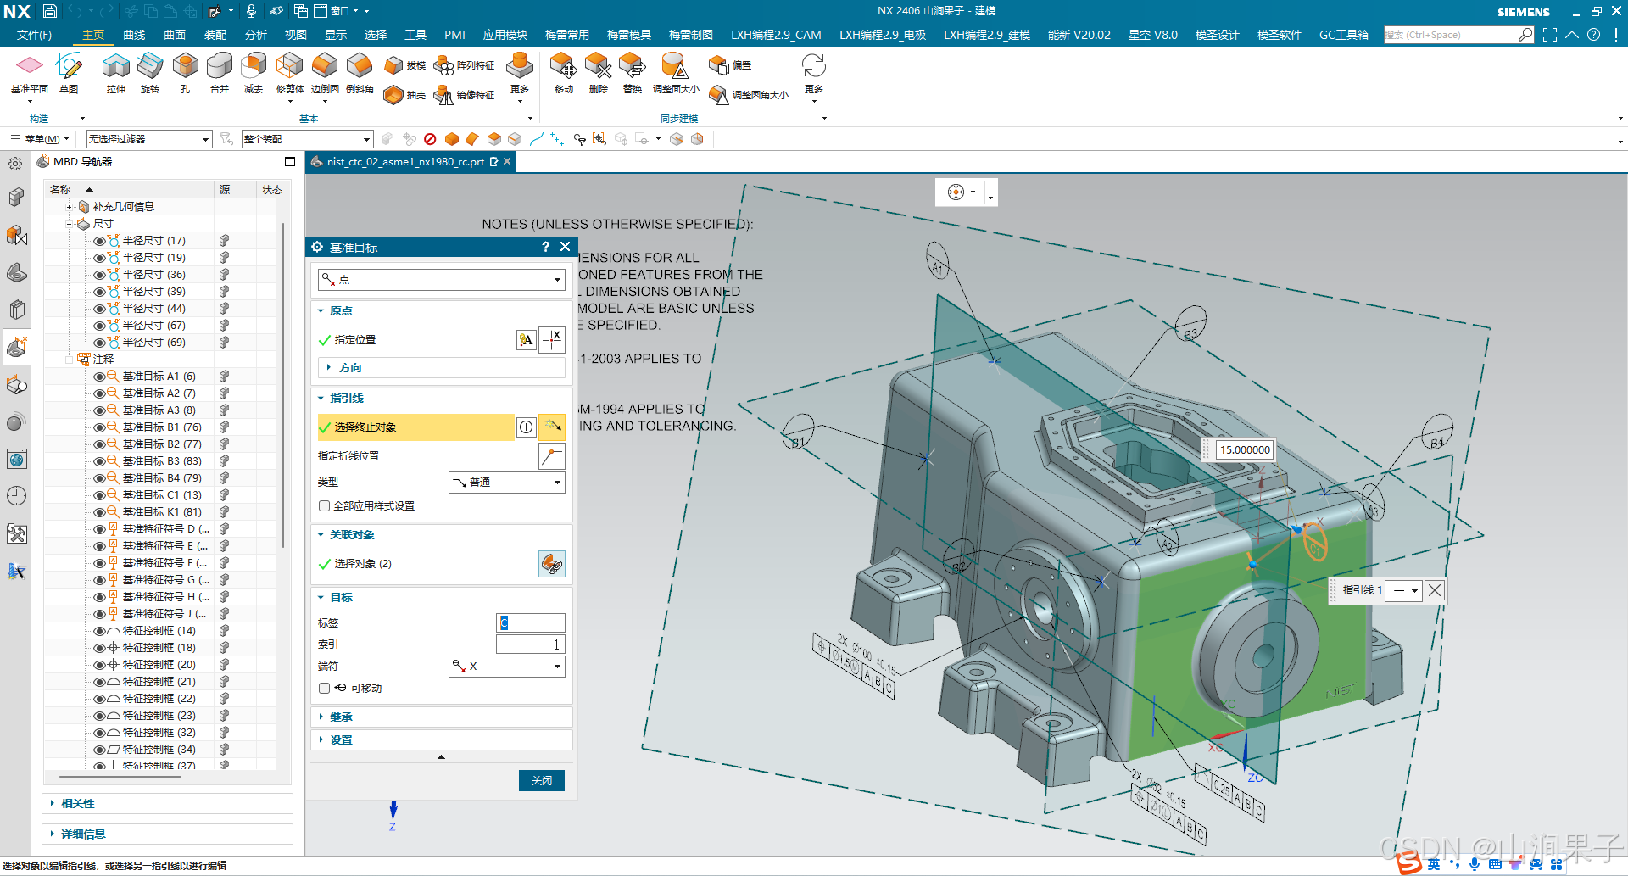The image size is (1628, 876).
Task: Click the view orientation icon in viewport
Action: 956,192
